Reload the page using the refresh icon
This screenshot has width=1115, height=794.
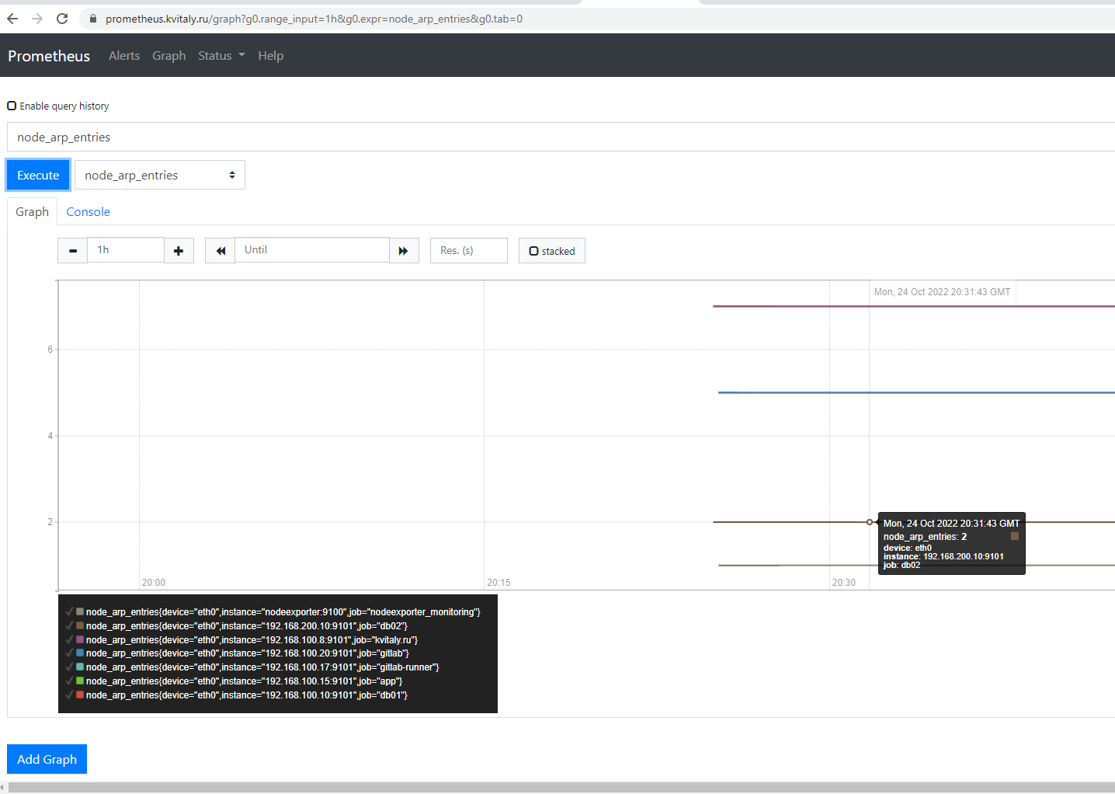pos(62,19)
